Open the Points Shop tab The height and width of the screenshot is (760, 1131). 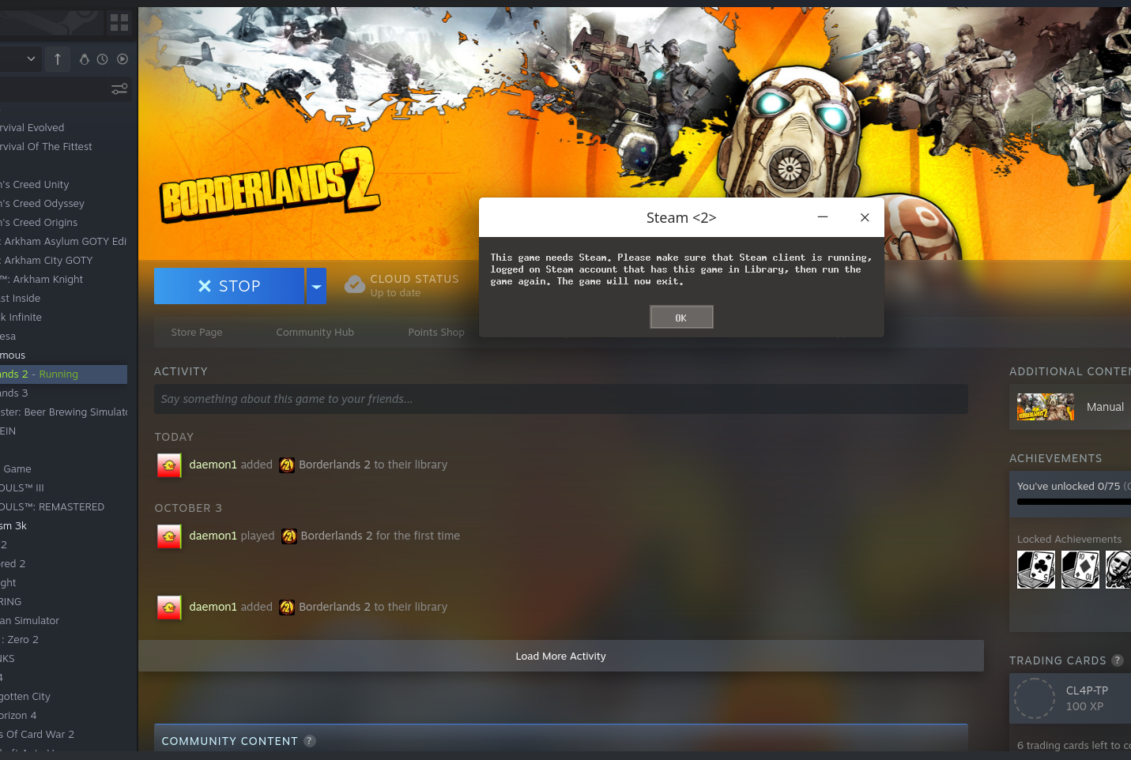tap(436, 333)
